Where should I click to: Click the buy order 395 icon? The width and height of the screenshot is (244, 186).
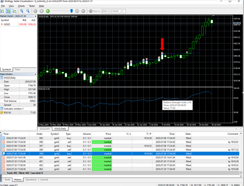click(x=4, y=138)
